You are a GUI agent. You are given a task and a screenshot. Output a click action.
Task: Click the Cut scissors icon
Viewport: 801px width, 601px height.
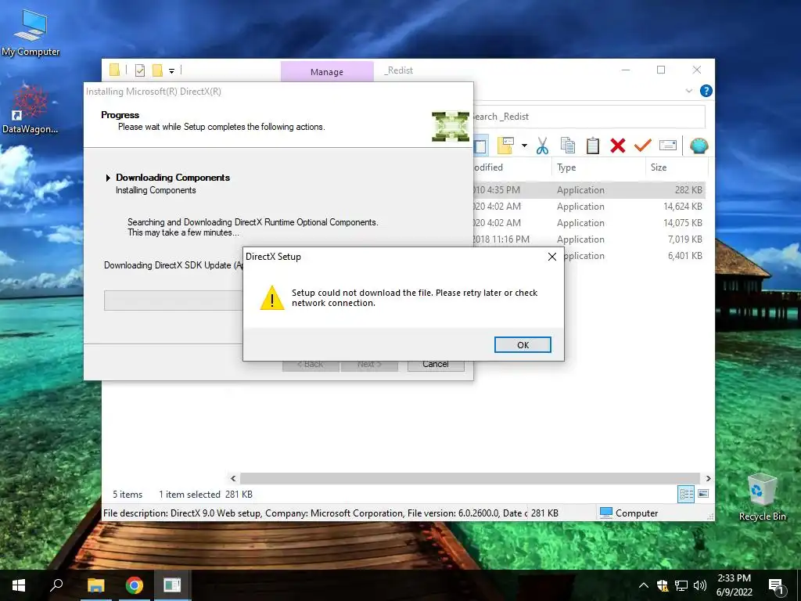[542, 146]
